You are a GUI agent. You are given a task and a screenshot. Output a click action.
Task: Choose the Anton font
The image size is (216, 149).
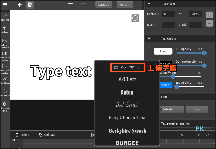coord(127,92)
